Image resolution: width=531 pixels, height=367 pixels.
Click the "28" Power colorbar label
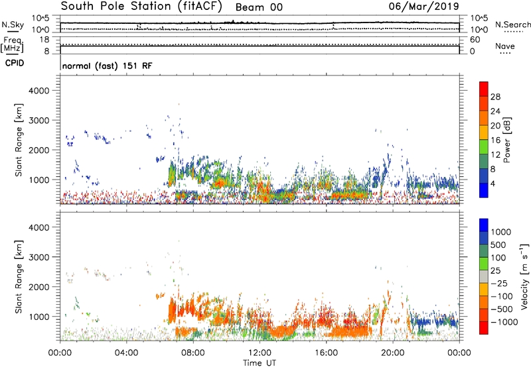[495, 97]
